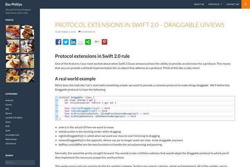Go to Bay Phillips site title
The height and width of the screenshot is (167, 250).
coord(14,5)
